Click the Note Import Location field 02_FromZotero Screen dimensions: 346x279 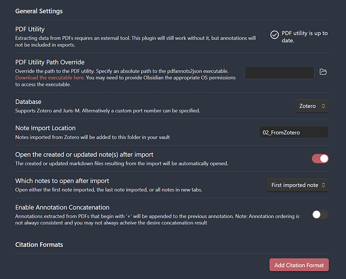click(x=293, y=132)
